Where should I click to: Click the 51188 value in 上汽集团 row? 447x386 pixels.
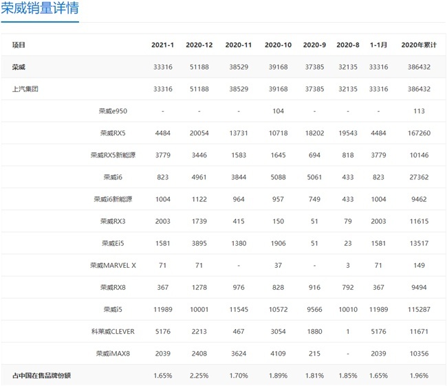tap(199, 89)
